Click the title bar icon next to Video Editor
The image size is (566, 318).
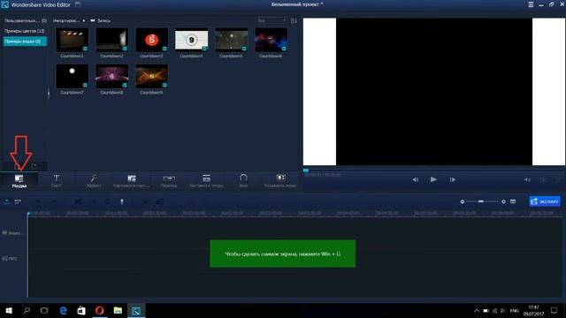(78, 4)
